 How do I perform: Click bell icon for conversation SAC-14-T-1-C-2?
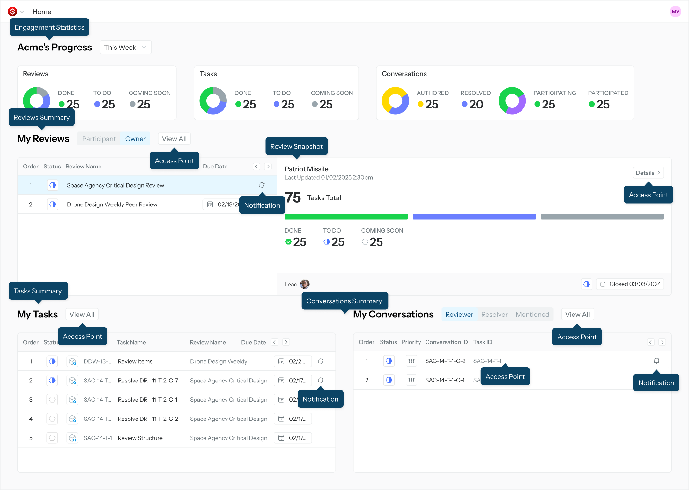656,361
